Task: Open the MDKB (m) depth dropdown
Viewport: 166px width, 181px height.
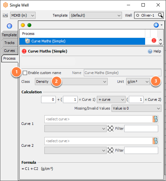Action: pos(23,15)
